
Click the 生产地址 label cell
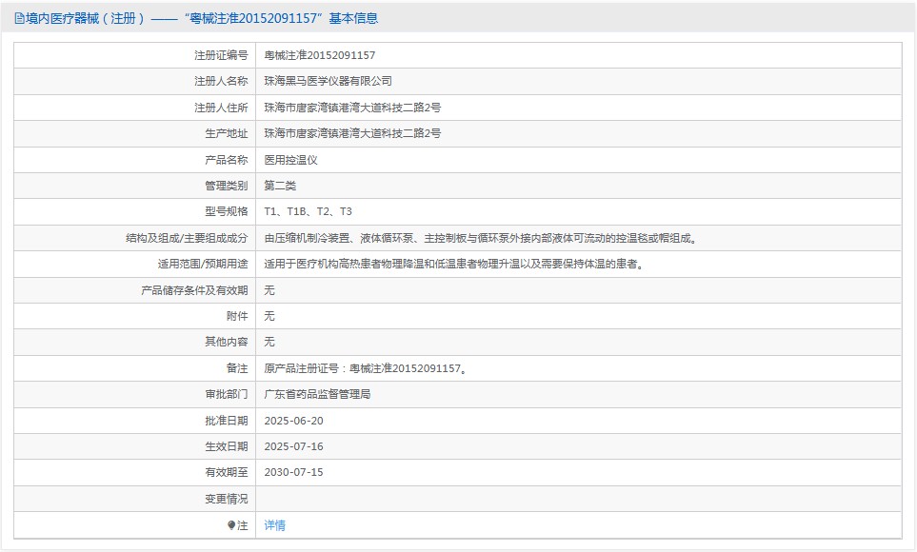tap(135, 133)
